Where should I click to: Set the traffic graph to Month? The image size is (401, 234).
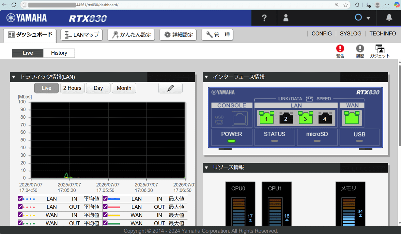tap(124, 88)
